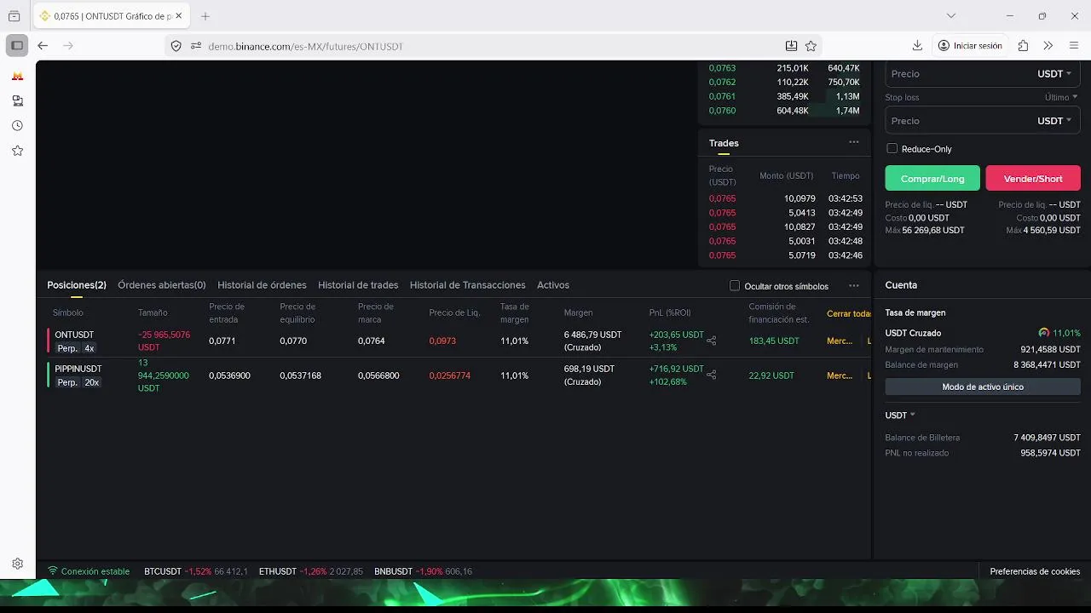The height and width of the screenshot is (613, 1091).
Task: Open the extensions puzzle icon
Action: [1023, 45]
